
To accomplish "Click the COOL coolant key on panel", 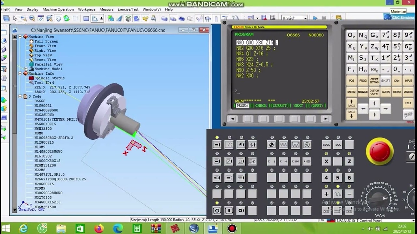I will (x=326, y=145).
